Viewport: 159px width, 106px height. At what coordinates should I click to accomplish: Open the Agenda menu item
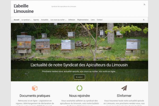(x=36, y=20)
